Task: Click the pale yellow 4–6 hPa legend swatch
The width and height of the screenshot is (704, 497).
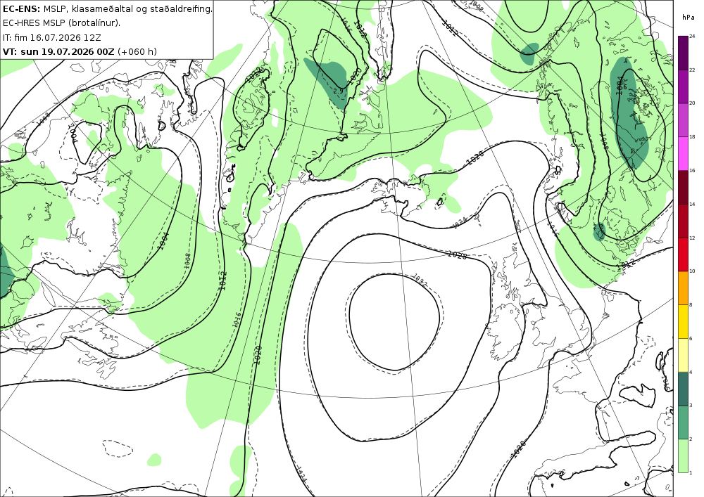Action: (x=683, y=355)
